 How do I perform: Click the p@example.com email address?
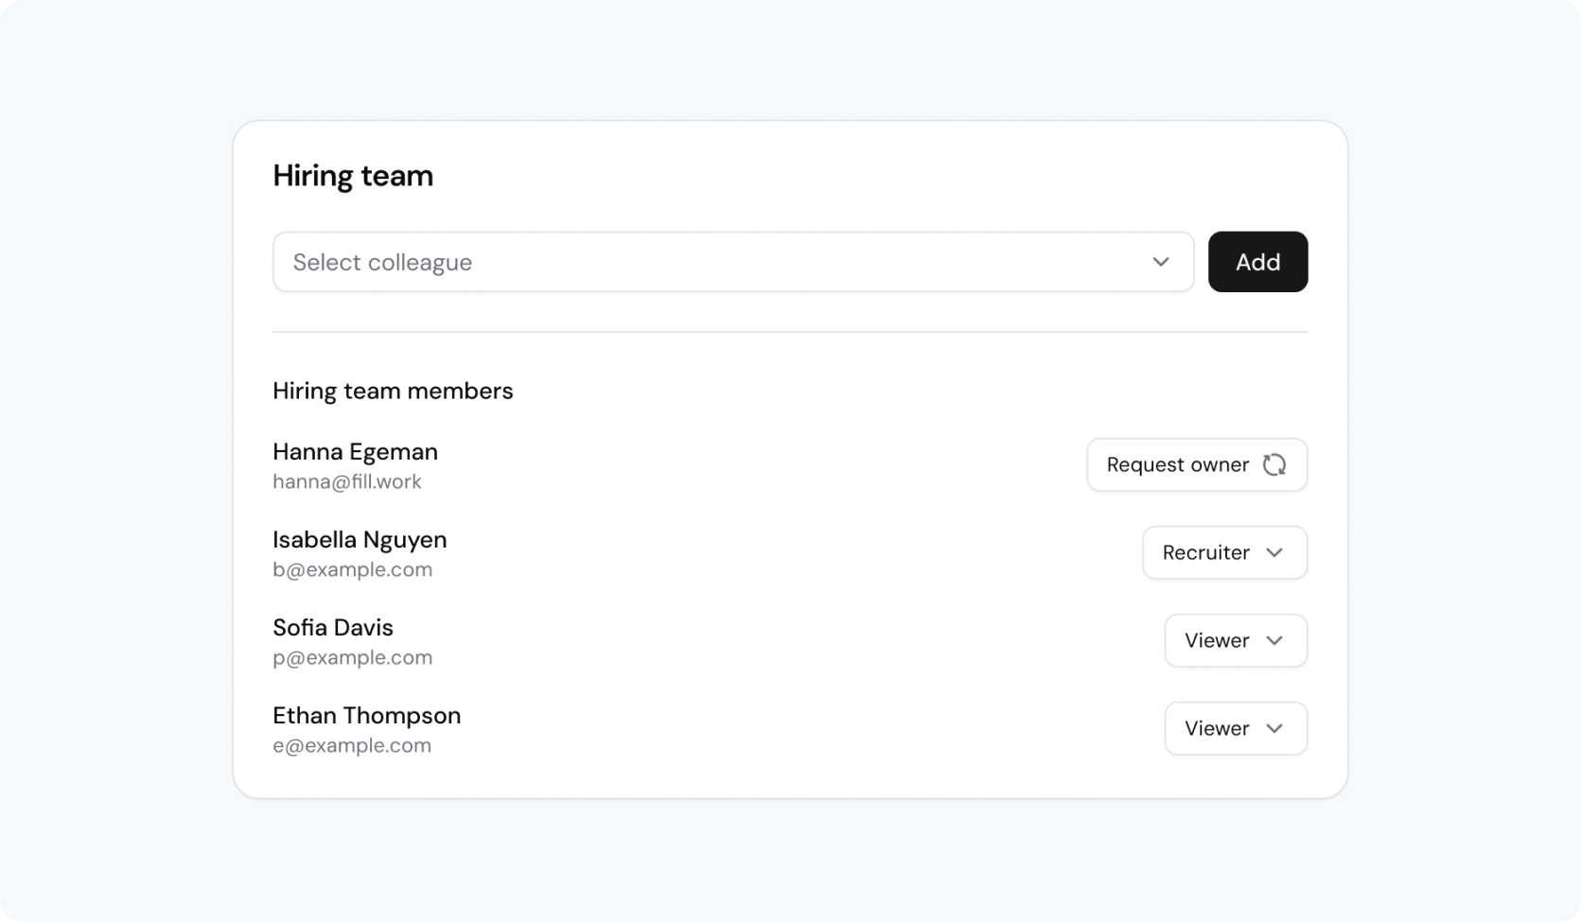pos(352,657)
